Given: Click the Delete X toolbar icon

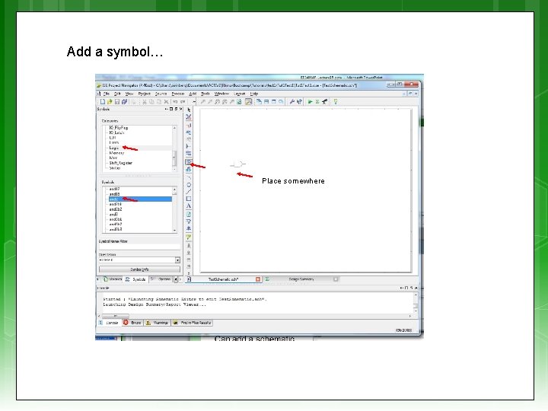Looking at the screenshot, I should [167, 102].
